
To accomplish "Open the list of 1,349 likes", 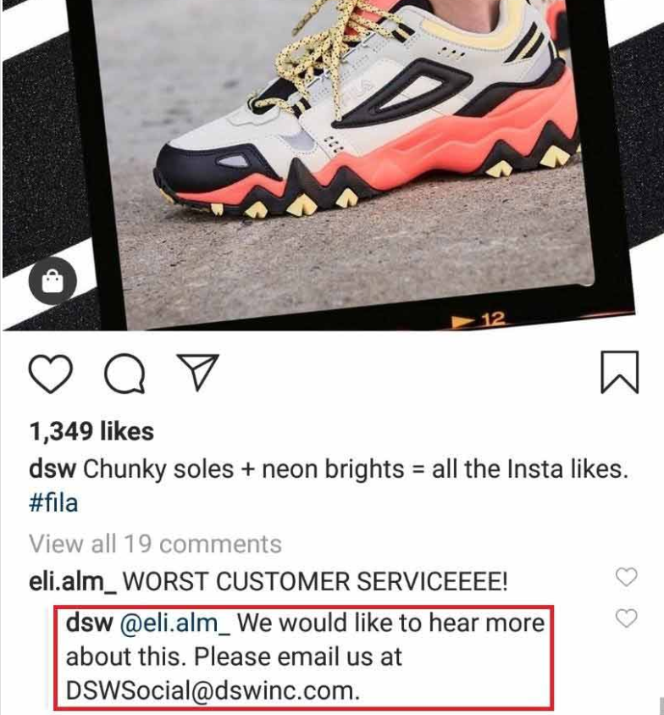I will pyautogui.click(x=91, y=431).
